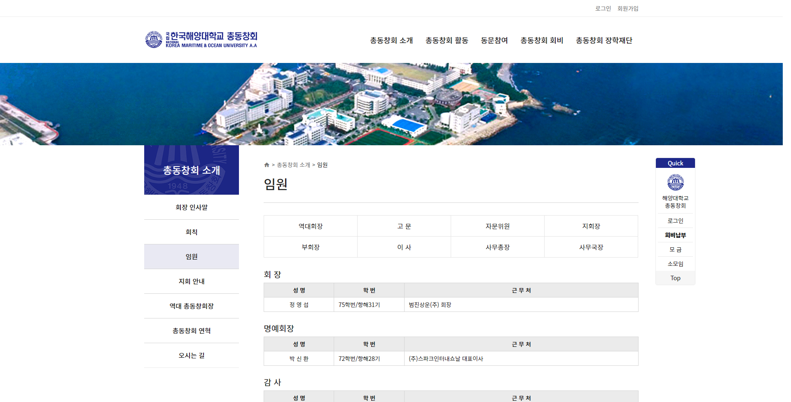
Task: Click 학 번 header in 명예회장 table
Action: 369,344
